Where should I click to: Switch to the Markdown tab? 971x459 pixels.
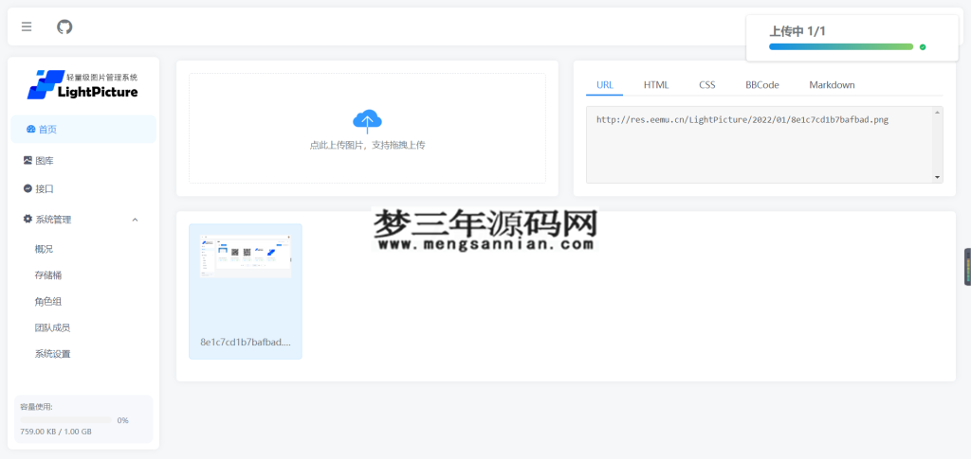(832, 85)
